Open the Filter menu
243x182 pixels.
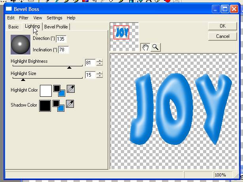pos(24,18)
